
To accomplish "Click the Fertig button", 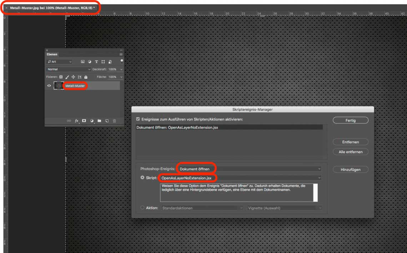I will [351, 120].
